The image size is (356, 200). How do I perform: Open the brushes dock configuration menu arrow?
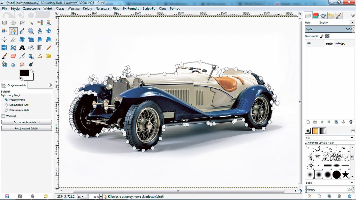tap(352, 131)
